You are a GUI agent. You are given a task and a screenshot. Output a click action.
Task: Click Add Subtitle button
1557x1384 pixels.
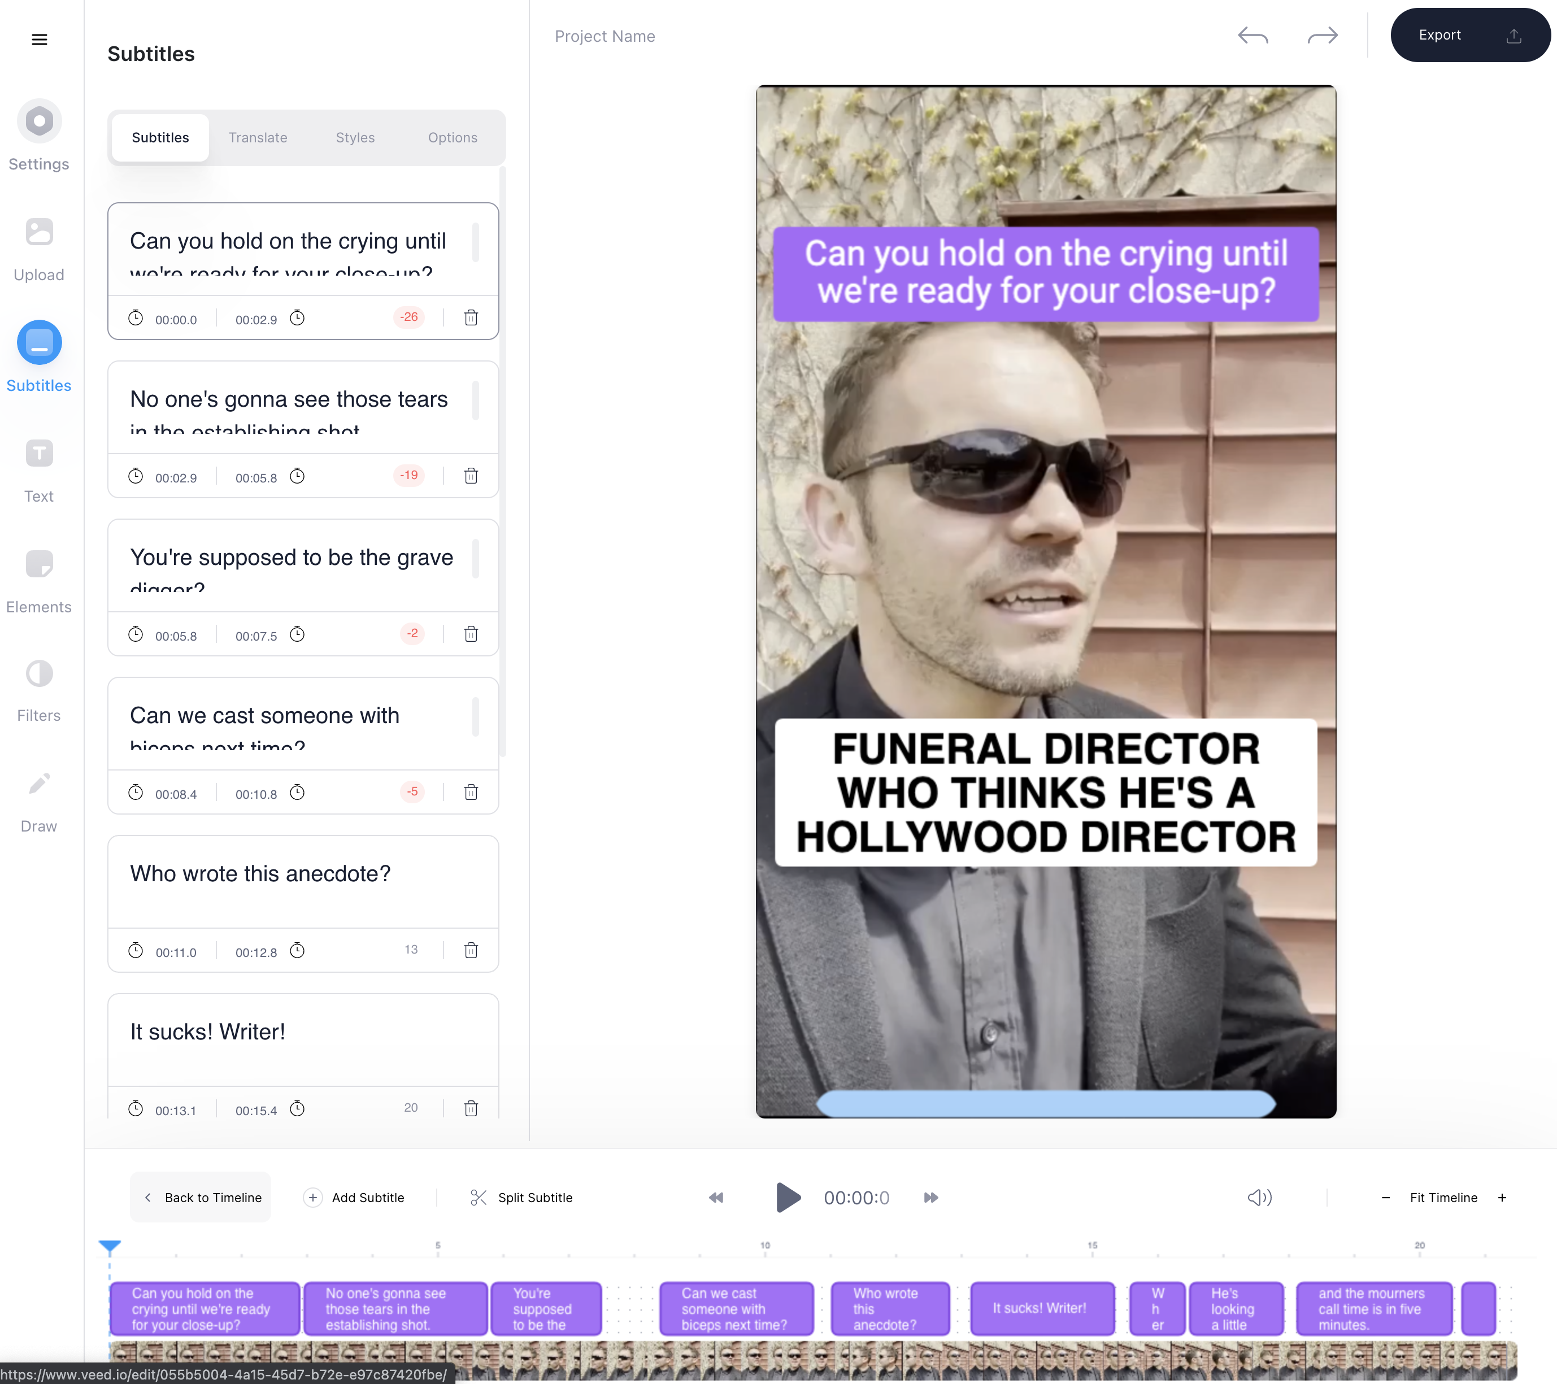(354, 1198)
